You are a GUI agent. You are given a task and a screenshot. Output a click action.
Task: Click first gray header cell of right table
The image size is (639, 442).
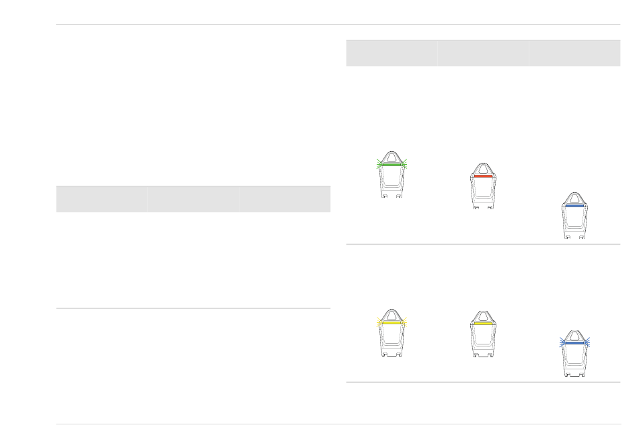391,53
